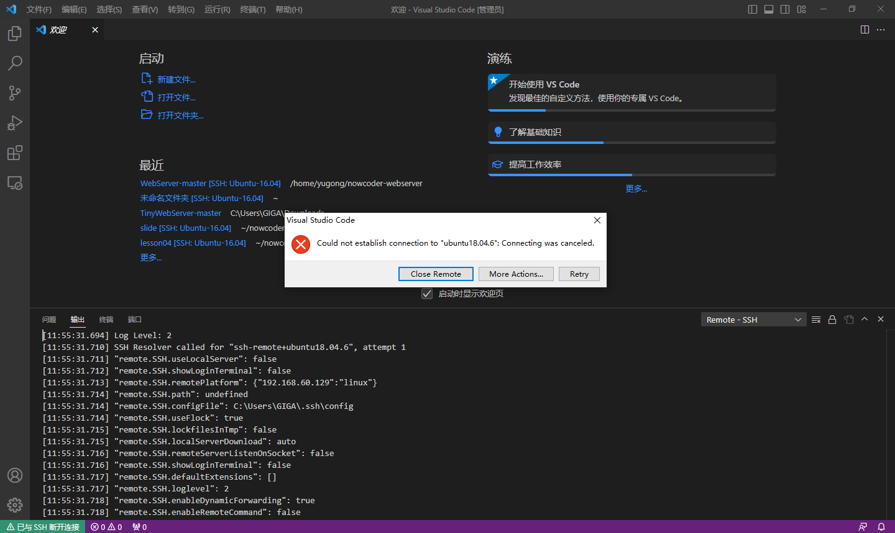The width and height of the screenshot is (895, 533).
Task: Toggle panel layout icon in title bar
Action: tap(769, 9)
